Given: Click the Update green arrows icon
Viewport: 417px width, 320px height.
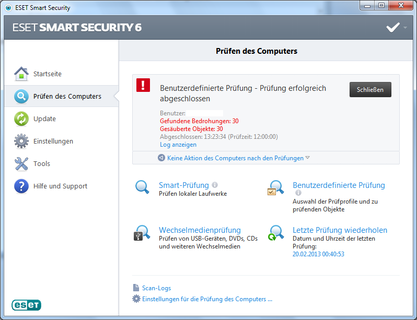Looking at the screenshot, I should click(21, 119).
